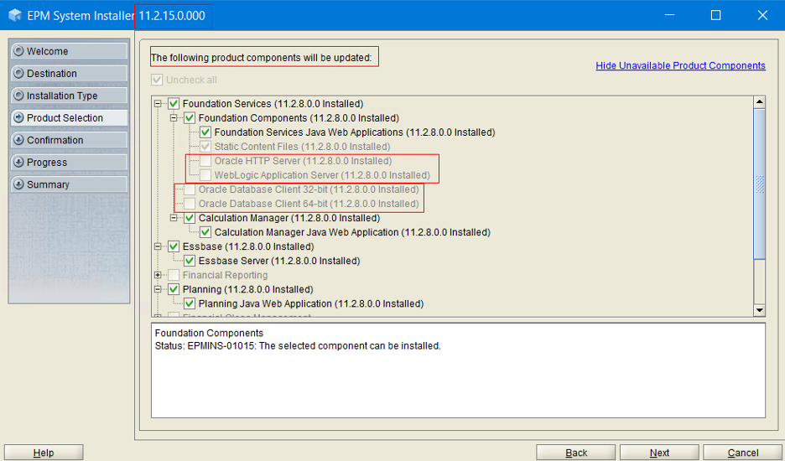Uncheck Calculation Manager Java Web Application
785x461 pixels.
205,232
